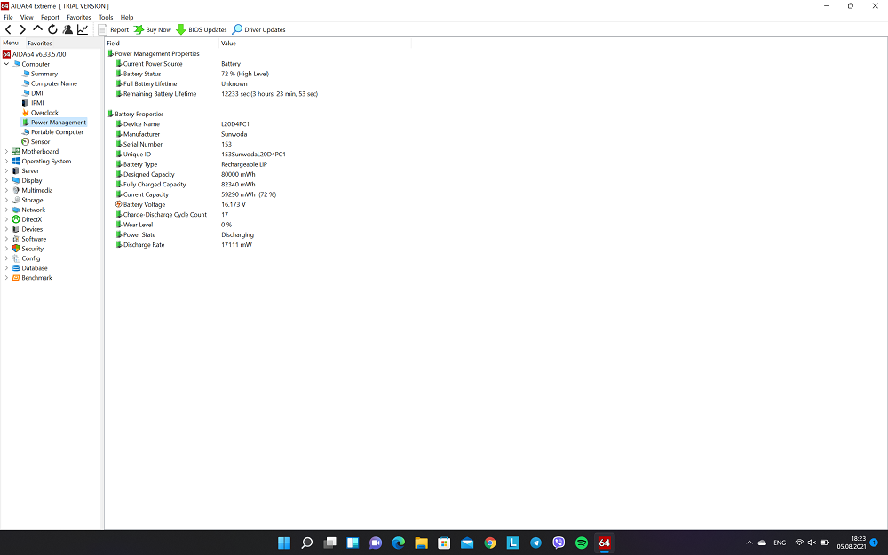The image size is (888, 555).
Task: Open the Windows Start button
Action: [x=284, y=543]
